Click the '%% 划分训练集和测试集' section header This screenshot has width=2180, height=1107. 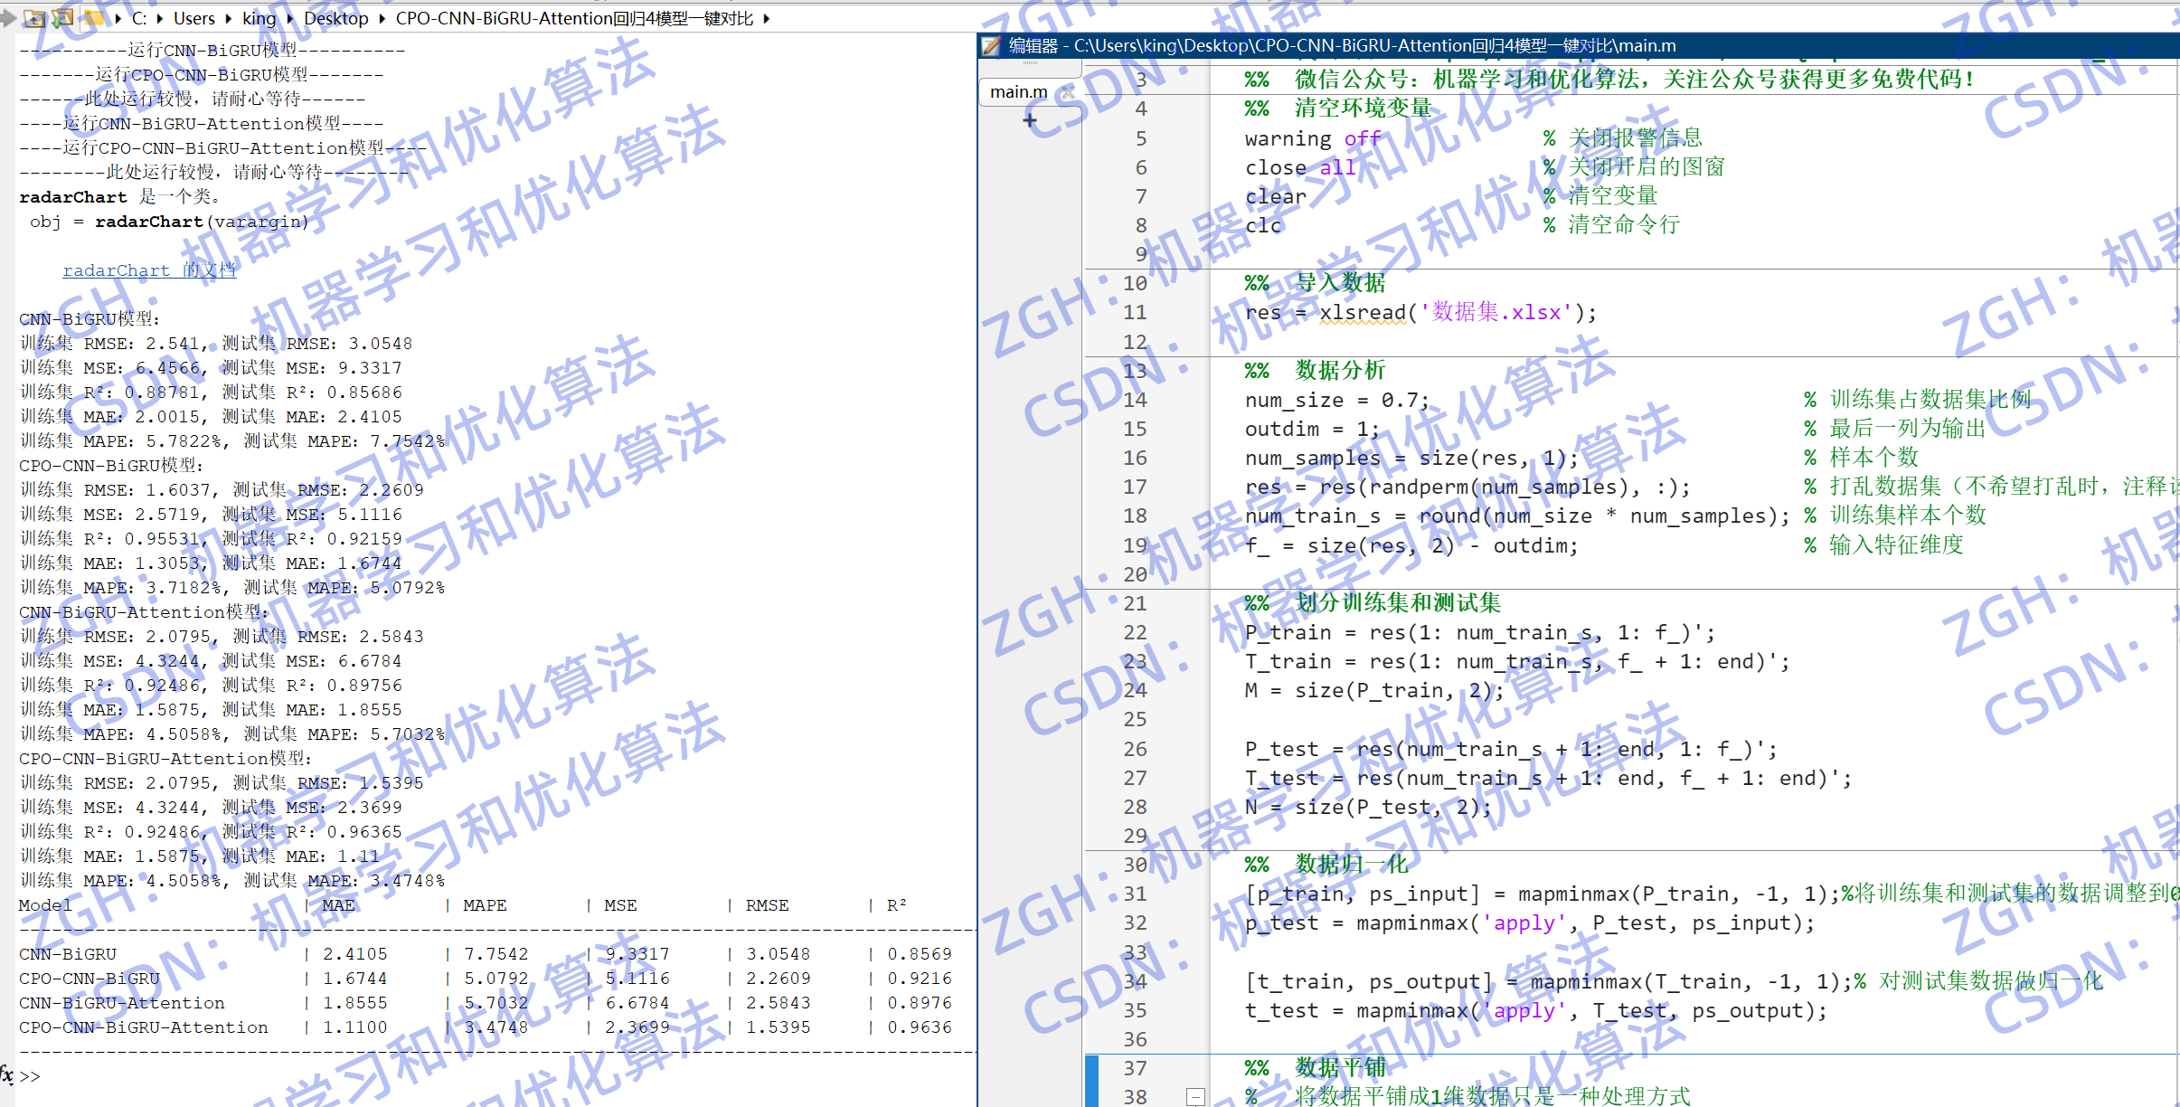click(1373, 603)
